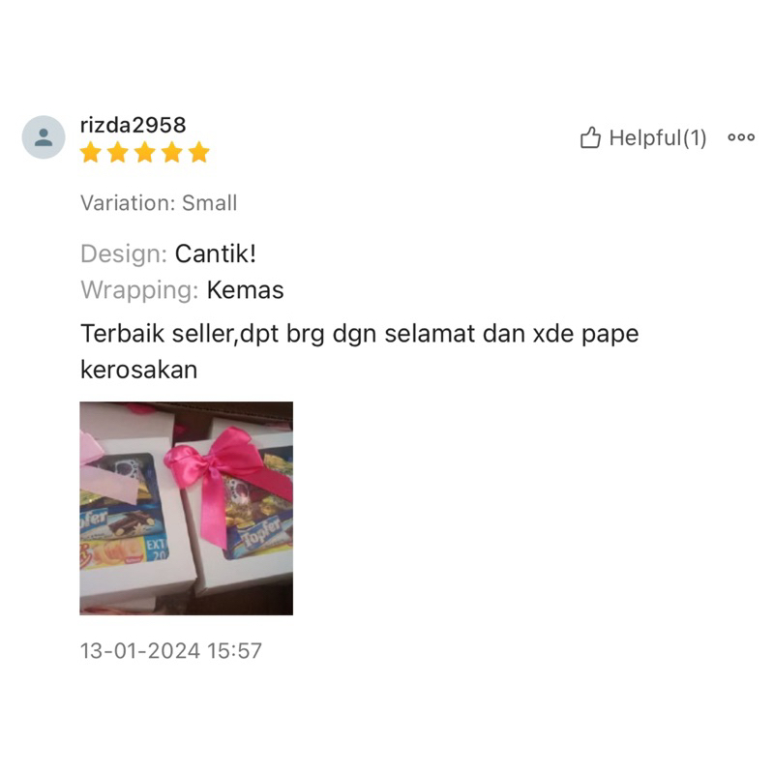Screen dimensions: 774x774
Task: Click the second rating star
Action: coord(118,152)
